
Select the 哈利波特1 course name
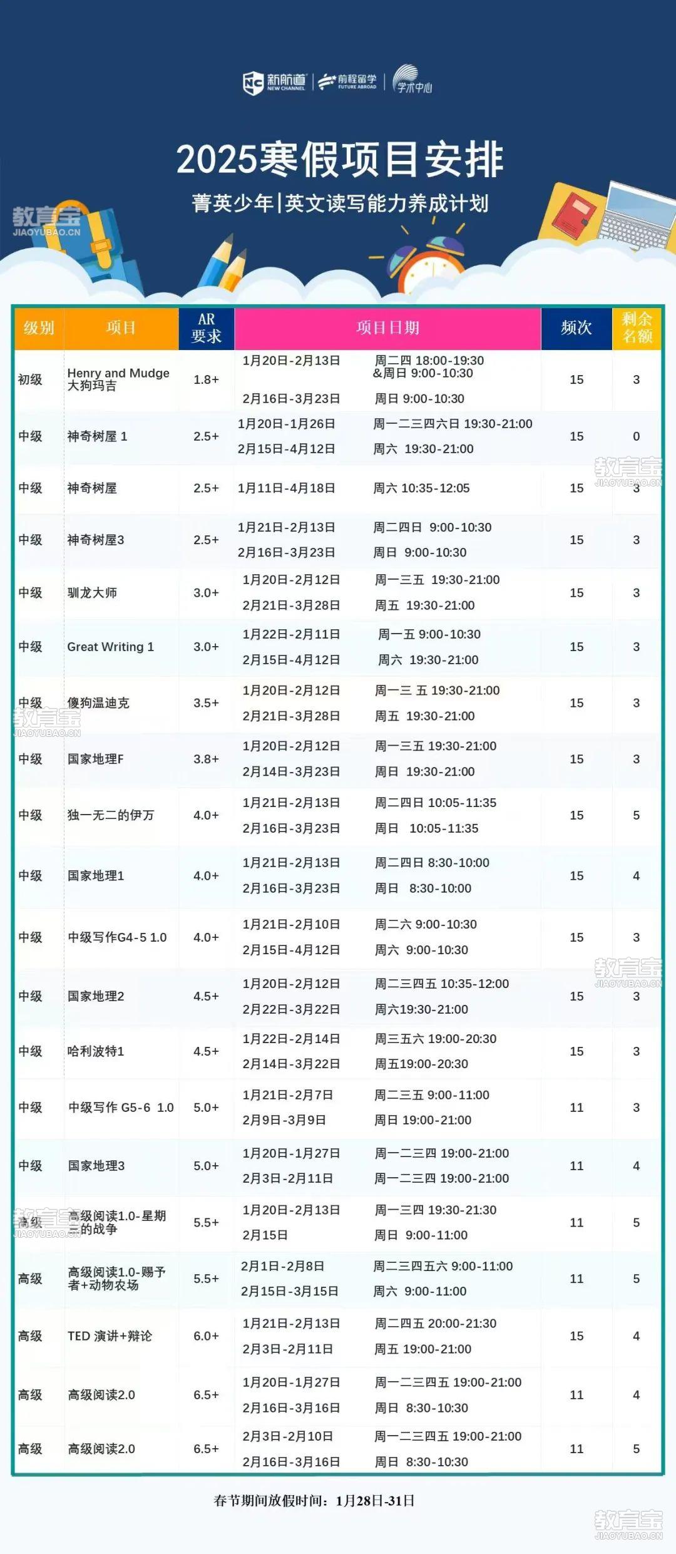pos(96,1051)
